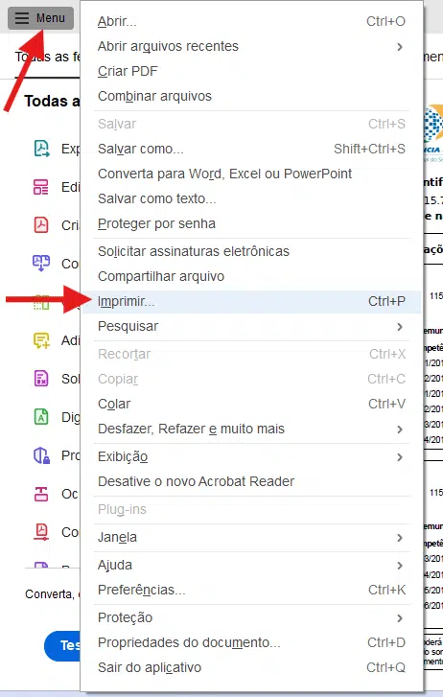Click the Scan & OCR tool icon
Image resolution: width=443 pixels, height=697 pixels.
pyautogui.click(x=41, y=417)
